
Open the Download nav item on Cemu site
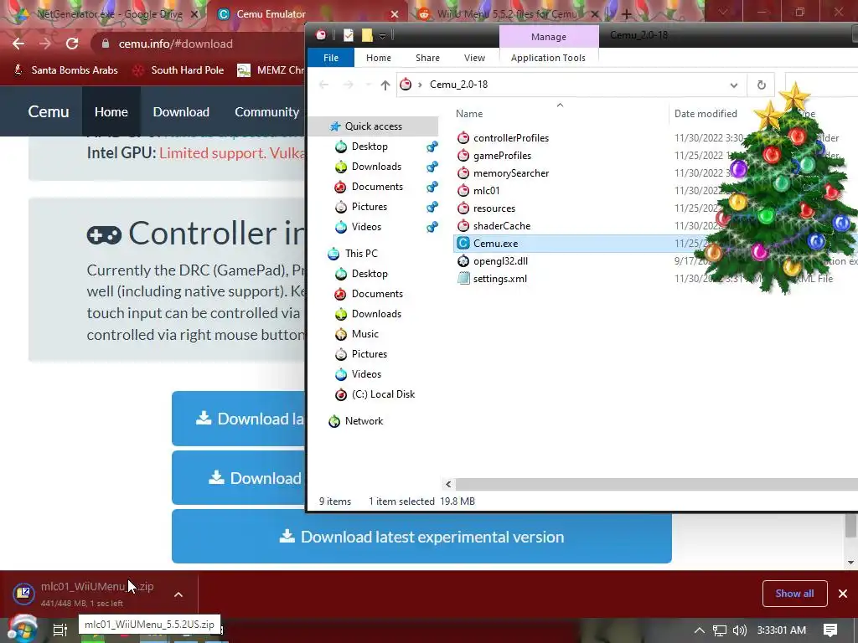(181, 111)
